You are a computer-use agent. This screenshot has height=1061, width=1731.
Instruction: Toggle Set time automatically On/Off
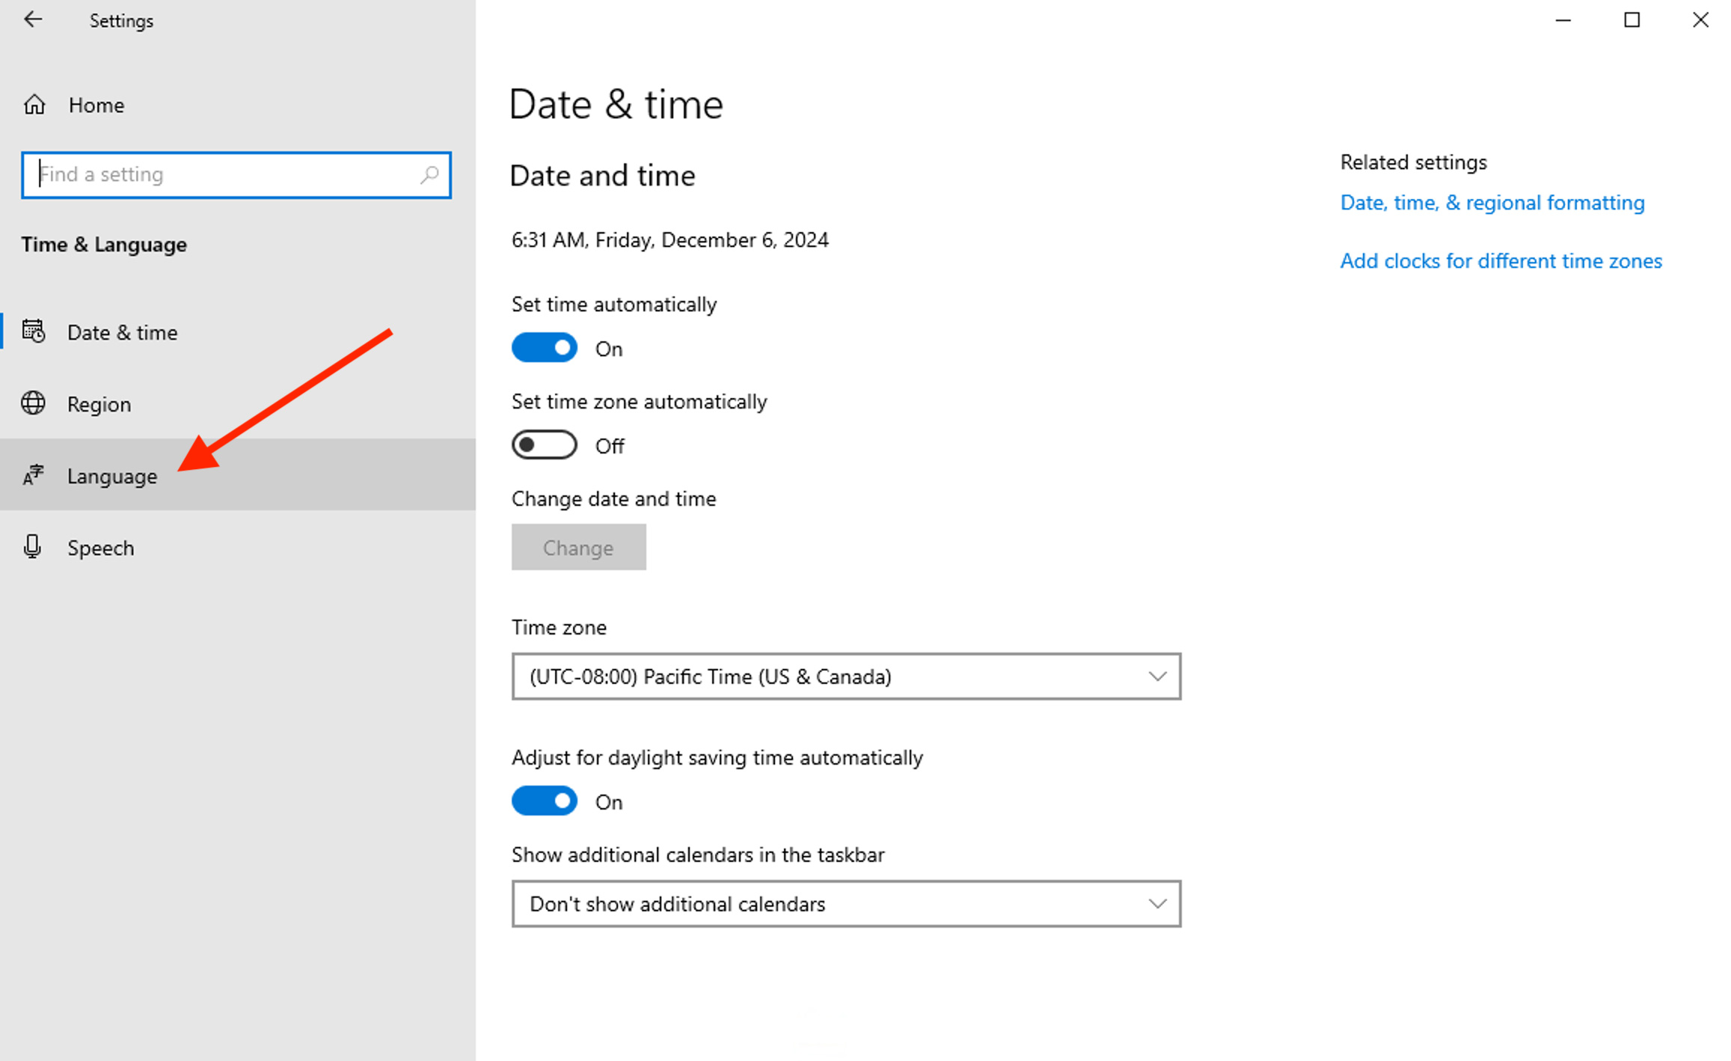pyautogui.click(x=544, y=347)
